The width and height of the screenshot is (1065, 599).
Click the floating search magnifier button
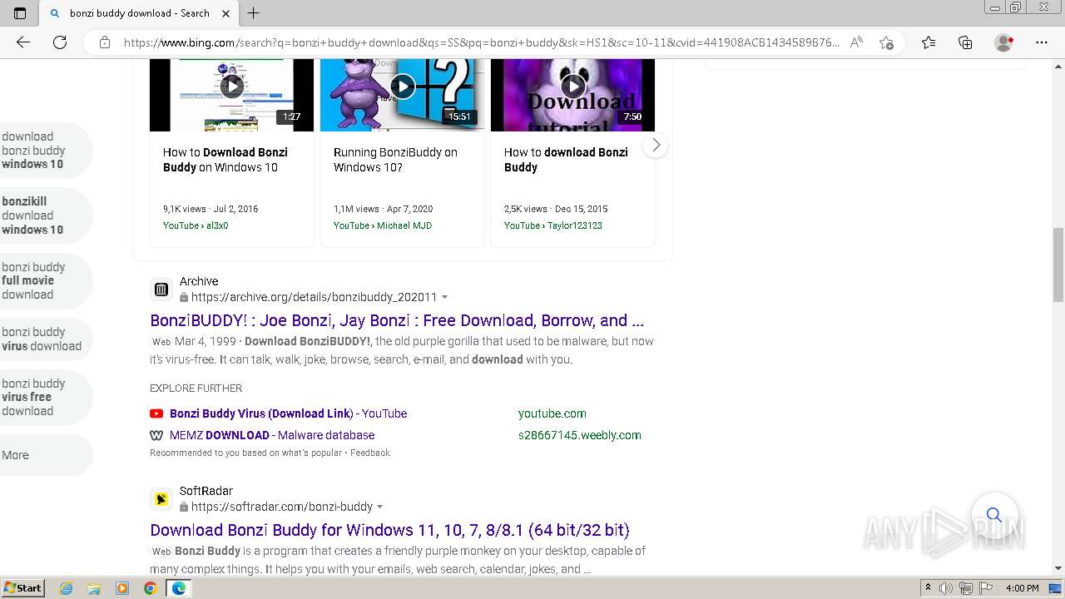point(994,515)
